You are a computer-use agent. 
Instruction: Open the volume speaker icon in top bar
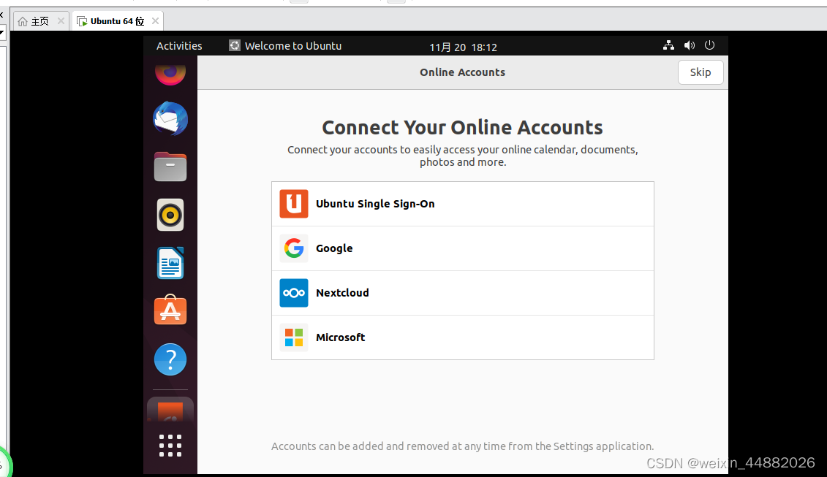click(689, 45)
